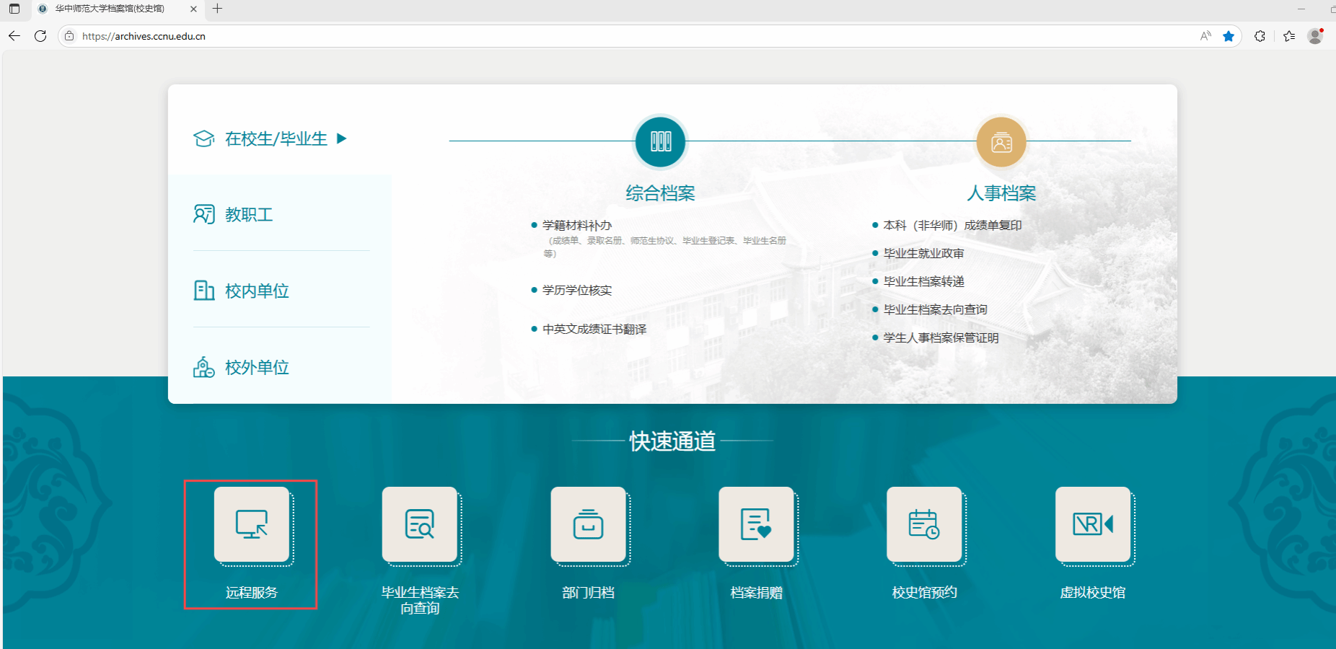Open the 毕业生档案转递 link
The width and height of the screenshot is (1336, 649).
924,282
